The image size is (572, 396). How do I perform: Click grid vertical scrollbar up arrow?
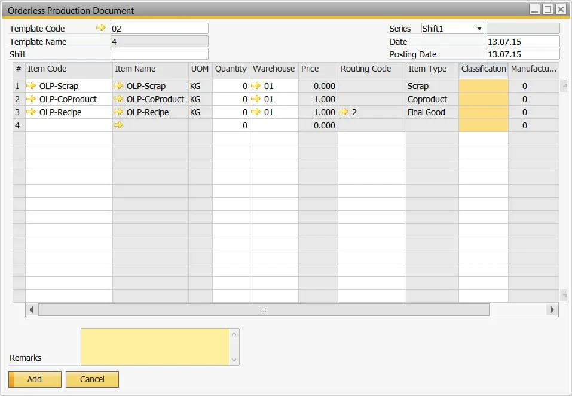click(x=564, y=85)
